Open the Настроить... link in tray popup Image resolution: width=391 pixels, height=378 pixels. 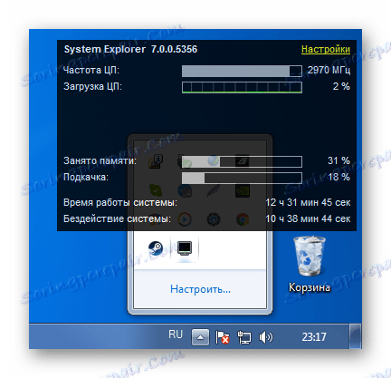(x=200, y=289)
